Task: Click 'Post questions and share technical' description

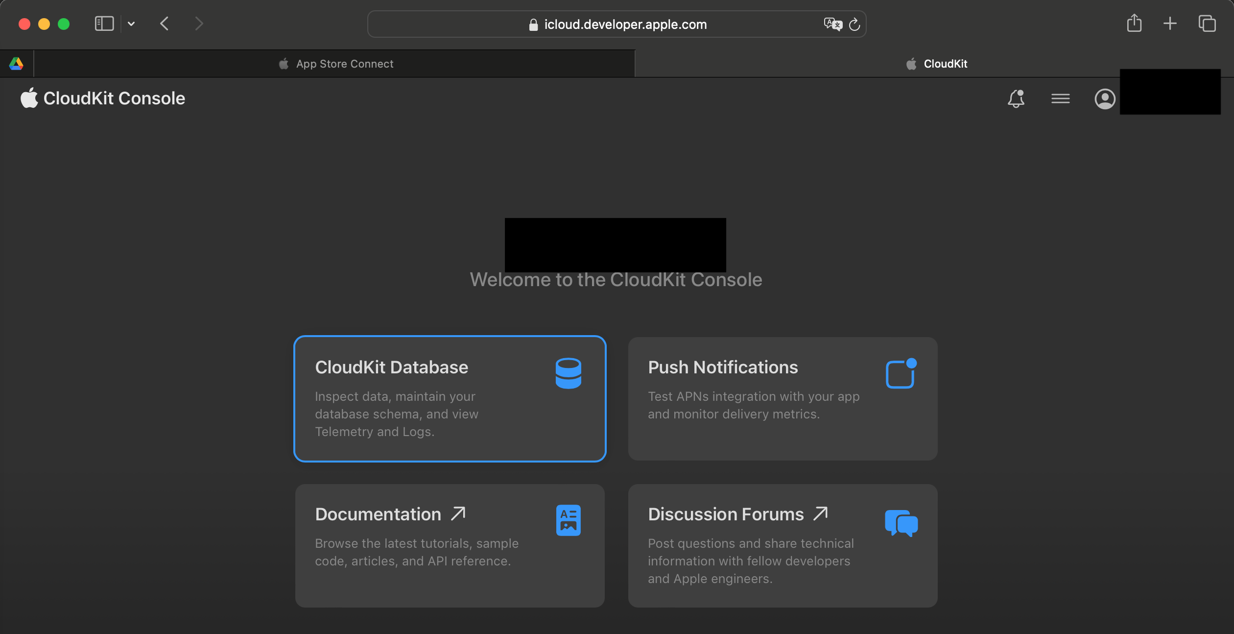Action: tap(751, 543)
